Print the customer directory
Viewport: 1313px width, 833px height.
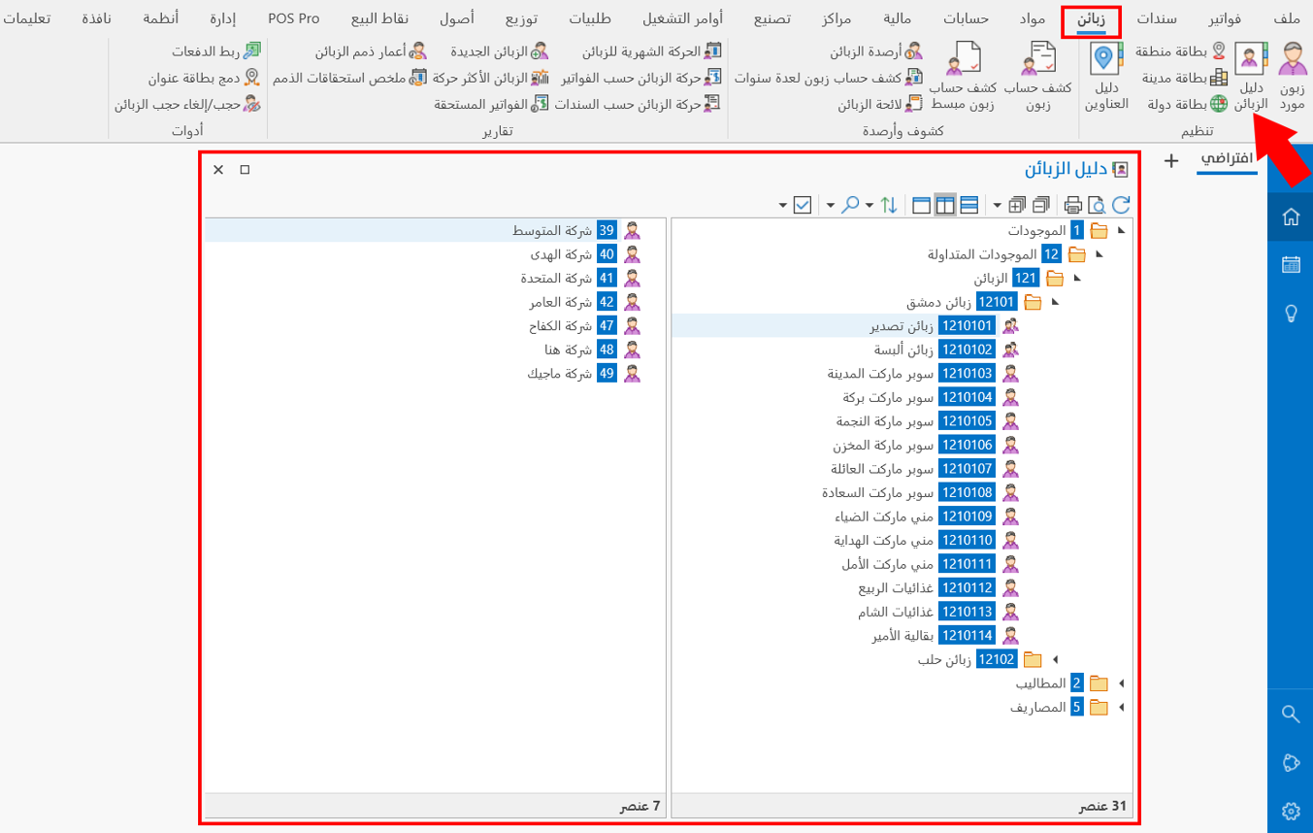pyautogui.click(x=1073, y=205)
